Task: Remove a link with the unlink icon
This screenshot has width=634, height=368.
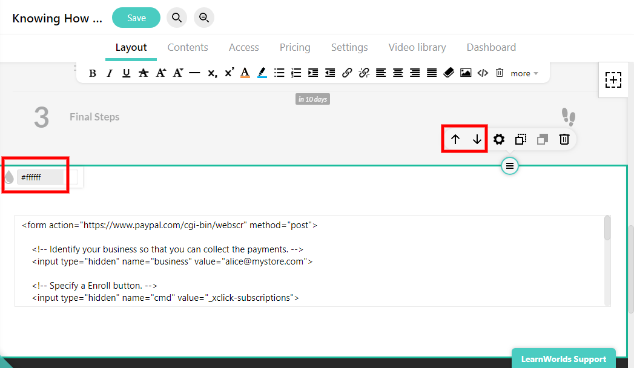Action: pyautogui.click(x=364, y=73)
